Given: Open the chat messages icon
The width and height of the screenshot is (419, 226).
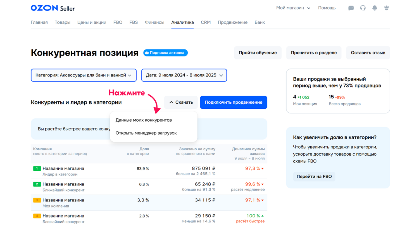Looking at the screenshot, I should pos(351,8).
